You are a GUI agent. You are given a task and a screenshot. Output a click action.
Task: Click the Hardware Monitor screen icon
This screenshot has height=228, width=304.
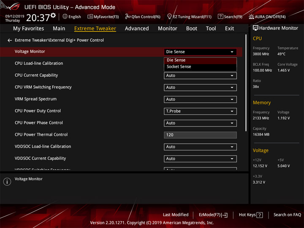click(255, 28)
